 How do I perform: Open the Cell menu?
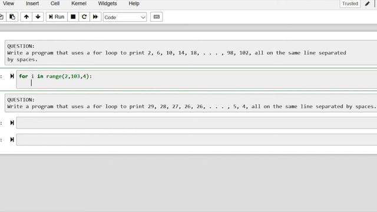pyautogui.click(x=55, y=4)
